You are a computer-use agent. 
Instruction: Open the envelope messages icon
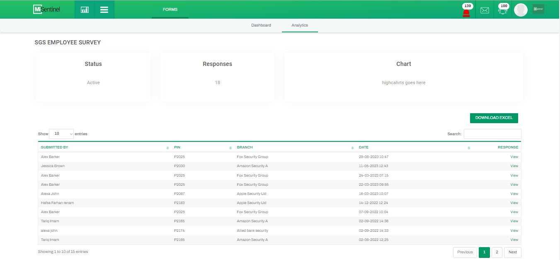485,10
